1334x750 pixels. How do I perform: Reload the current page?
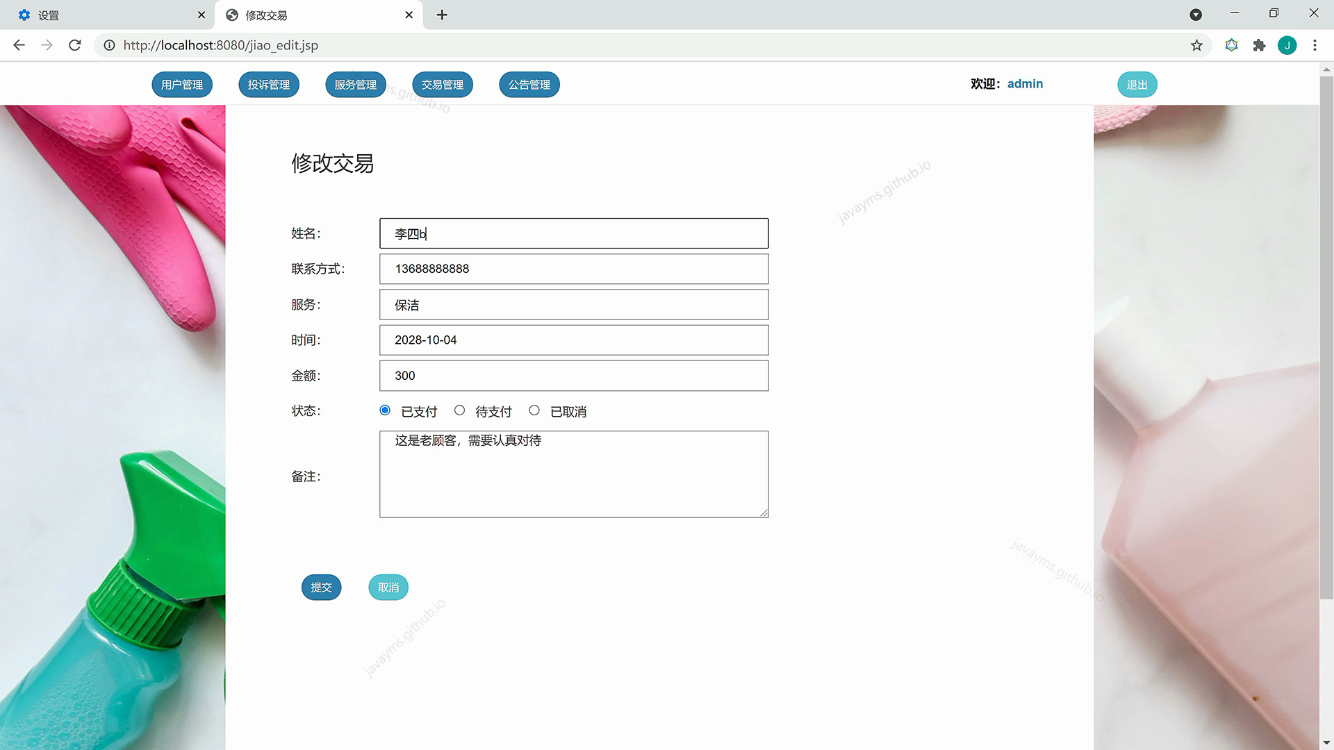[x=75, y=45]
